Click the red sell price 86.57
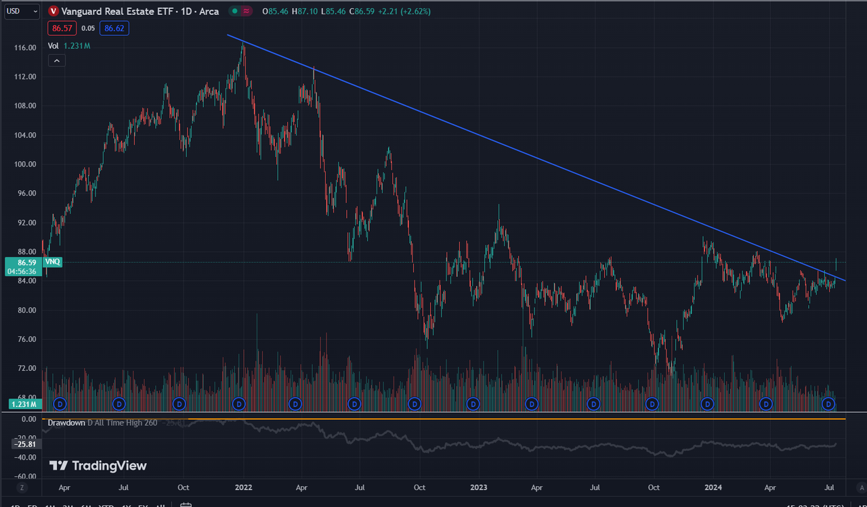Image resolution: width=867 pixels, height=507 pixels. (62, 28)
